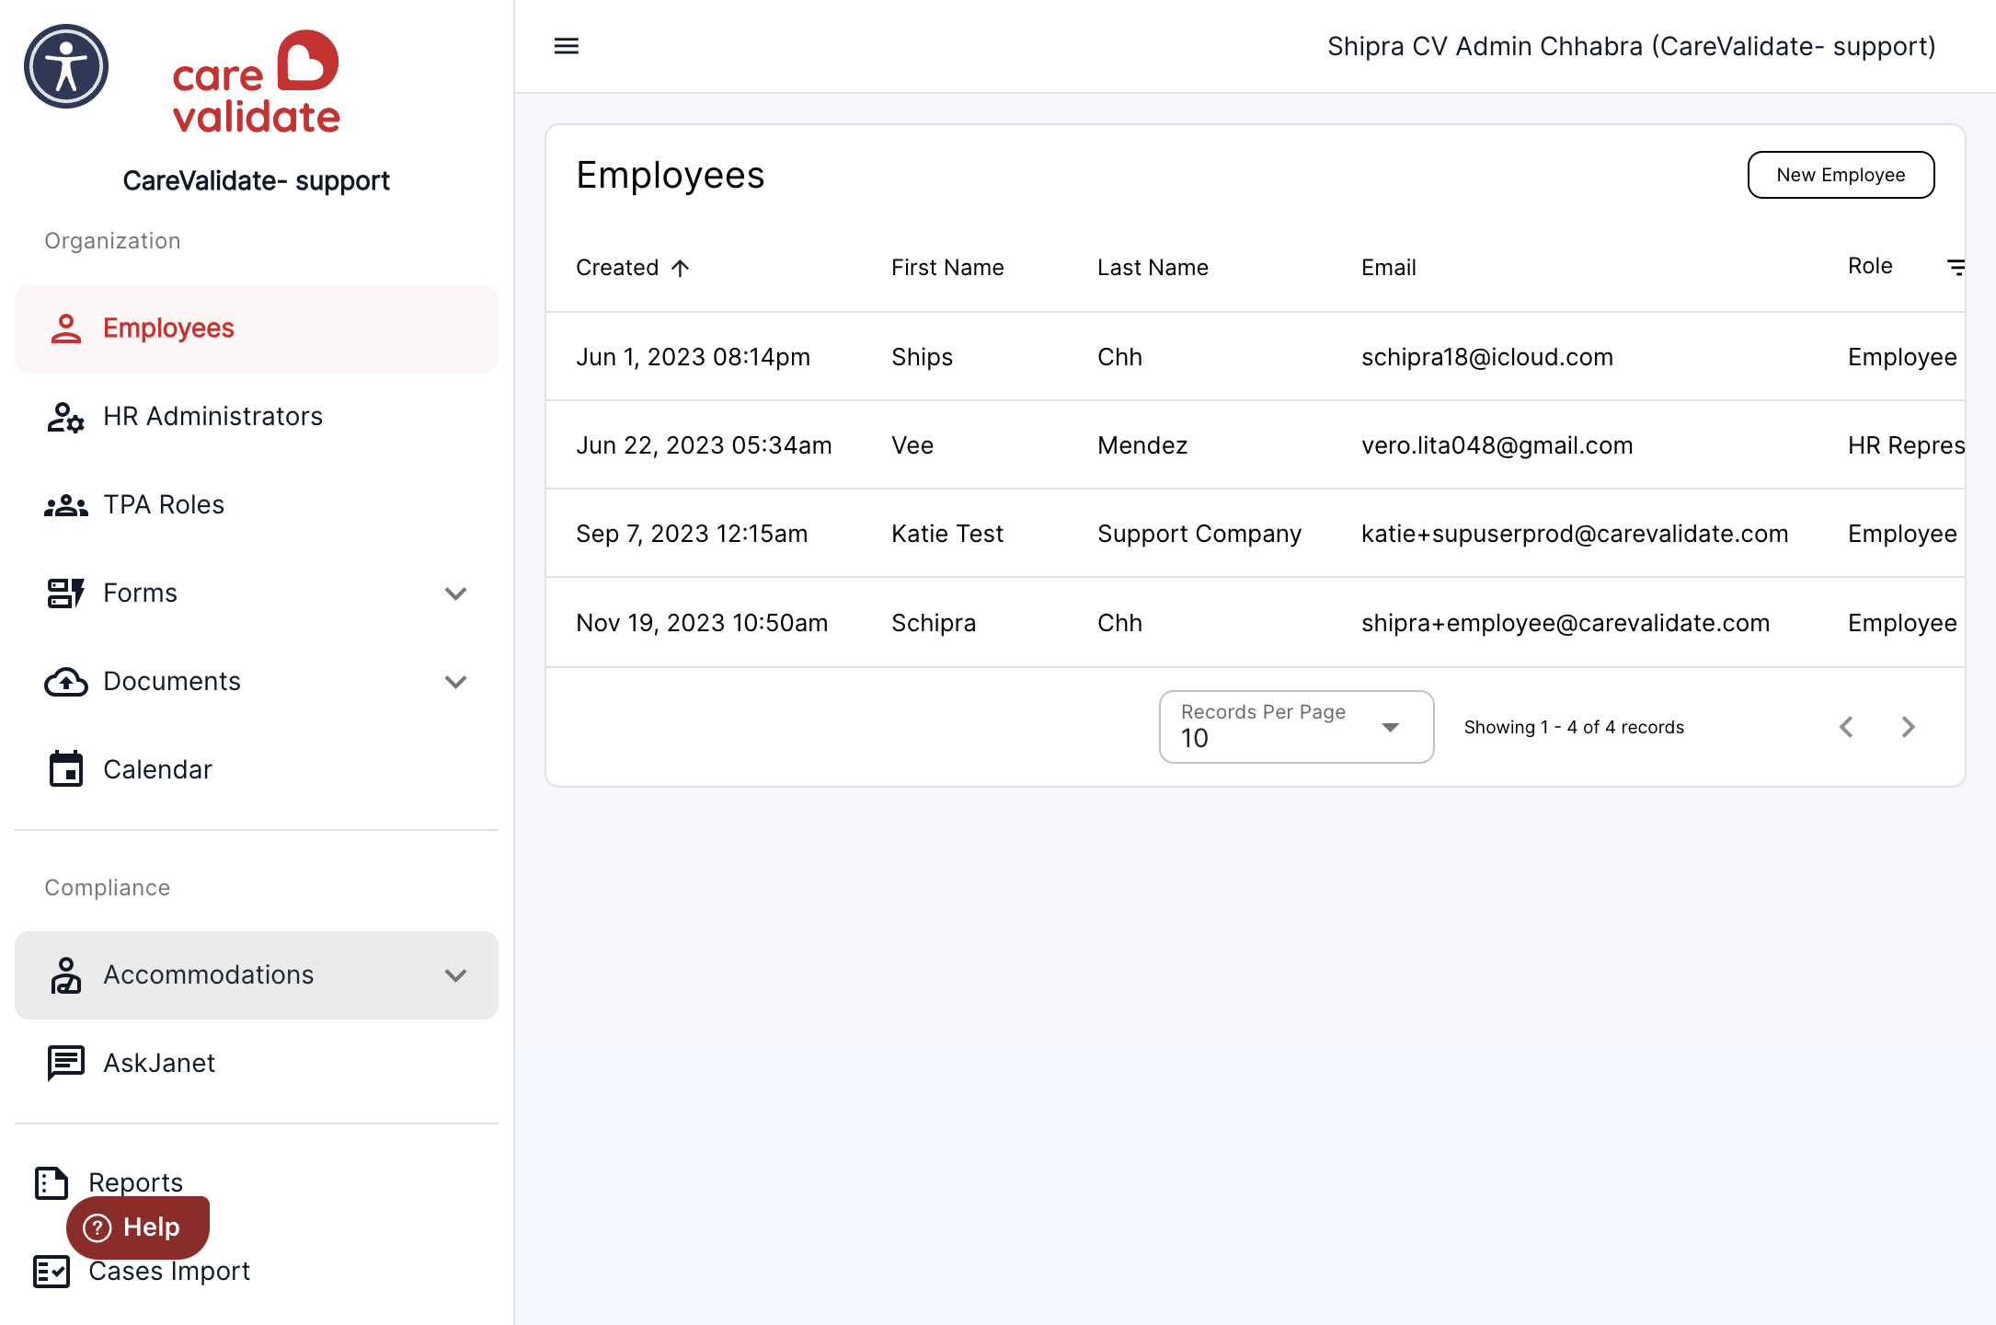Click the CareValidate logo
This screenshot has height=1325, width=1996.
click(256, 82)
